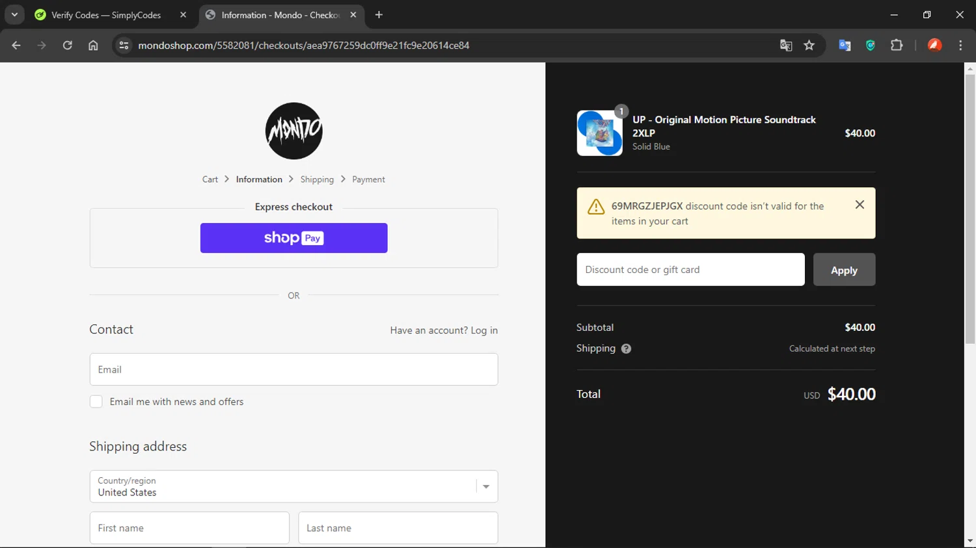Click the scrollbar up arrow
Screen dimensions: 976x548
[x=970, y=68]
